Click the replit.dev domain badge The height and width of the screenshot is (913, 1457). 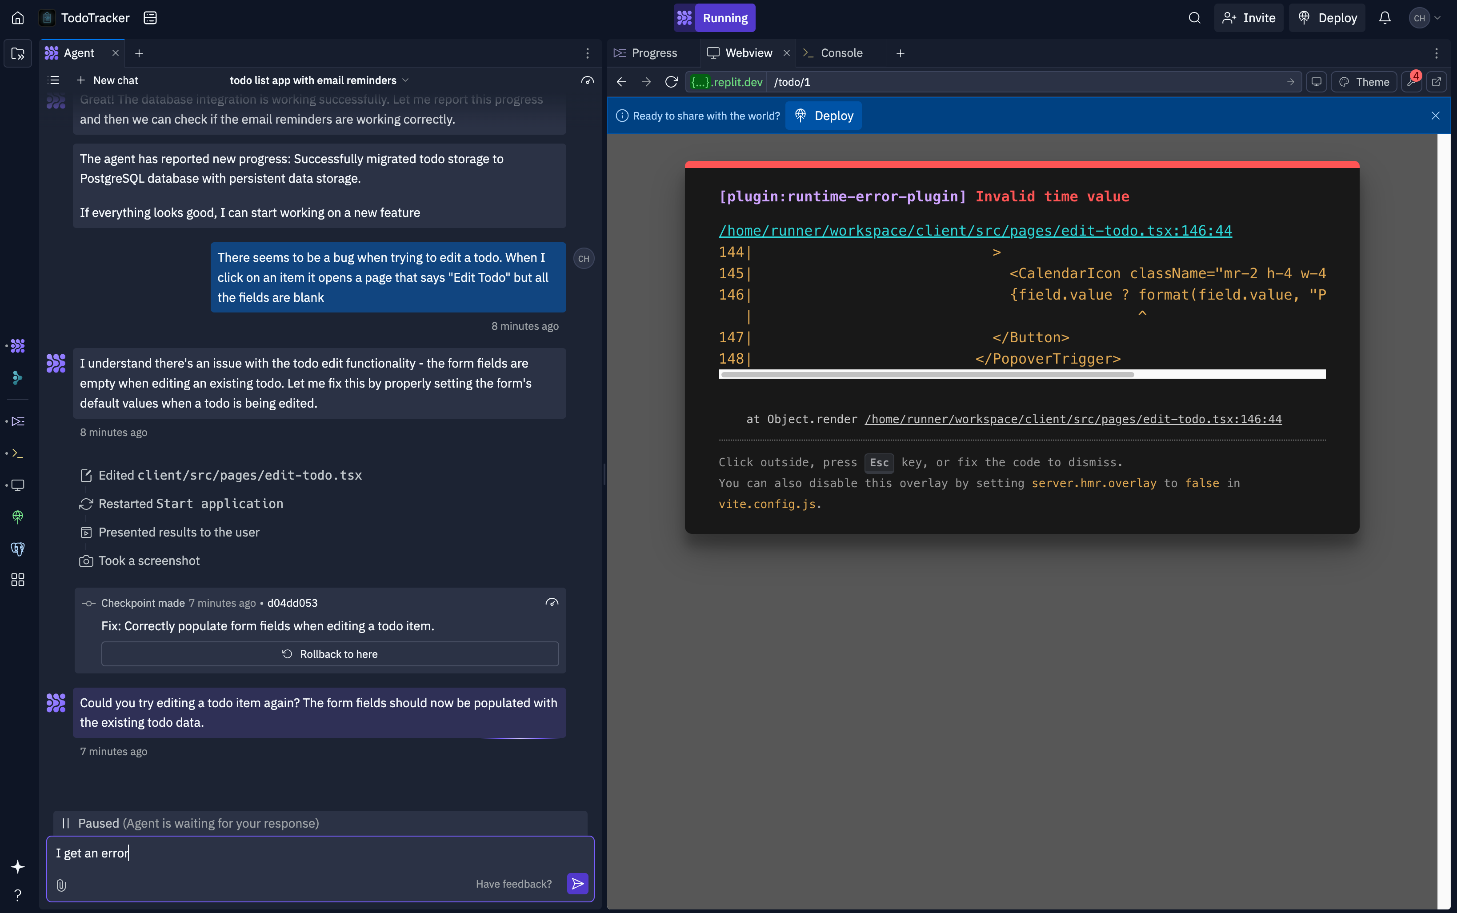click(726, 81)
